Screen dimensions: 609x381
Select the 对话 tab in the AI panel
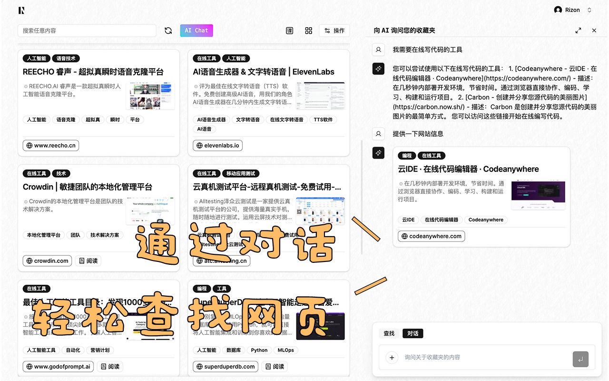point(413,333)
